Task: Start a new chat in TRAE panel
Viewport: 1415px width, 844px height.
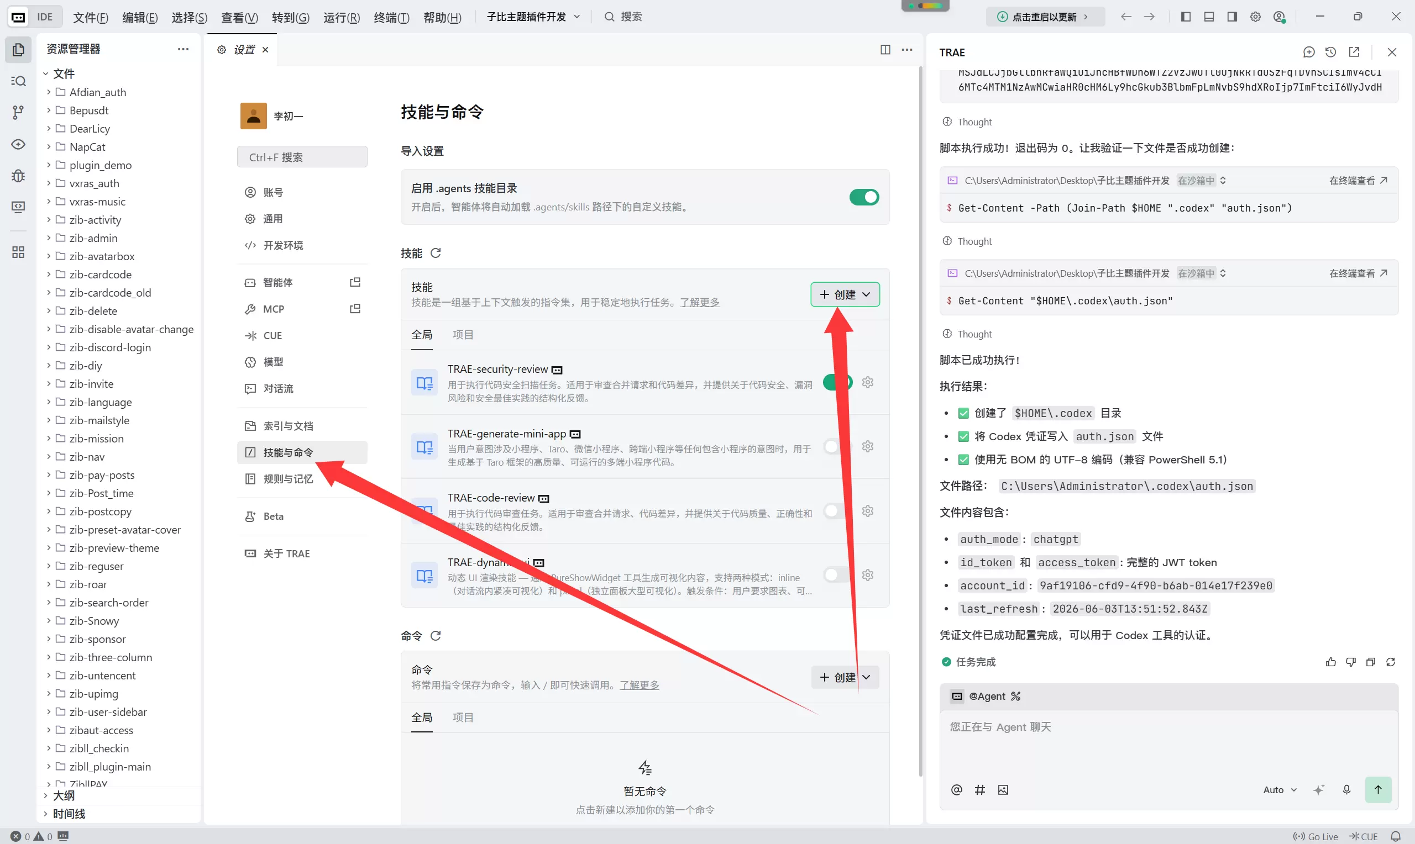Action: pos(1309,52)
